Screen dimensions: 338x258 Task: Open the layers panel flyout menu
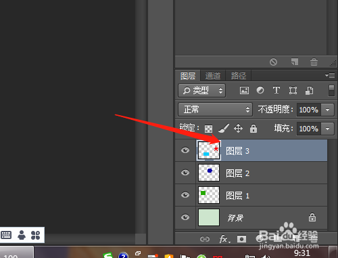(330, 75)
